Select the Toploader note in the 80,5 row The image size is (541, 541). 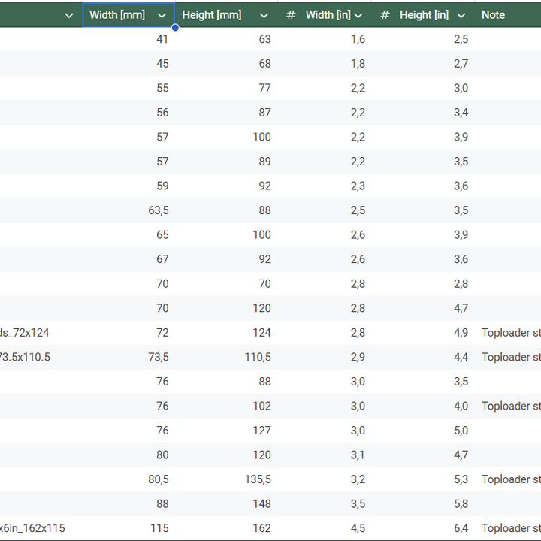511,479
